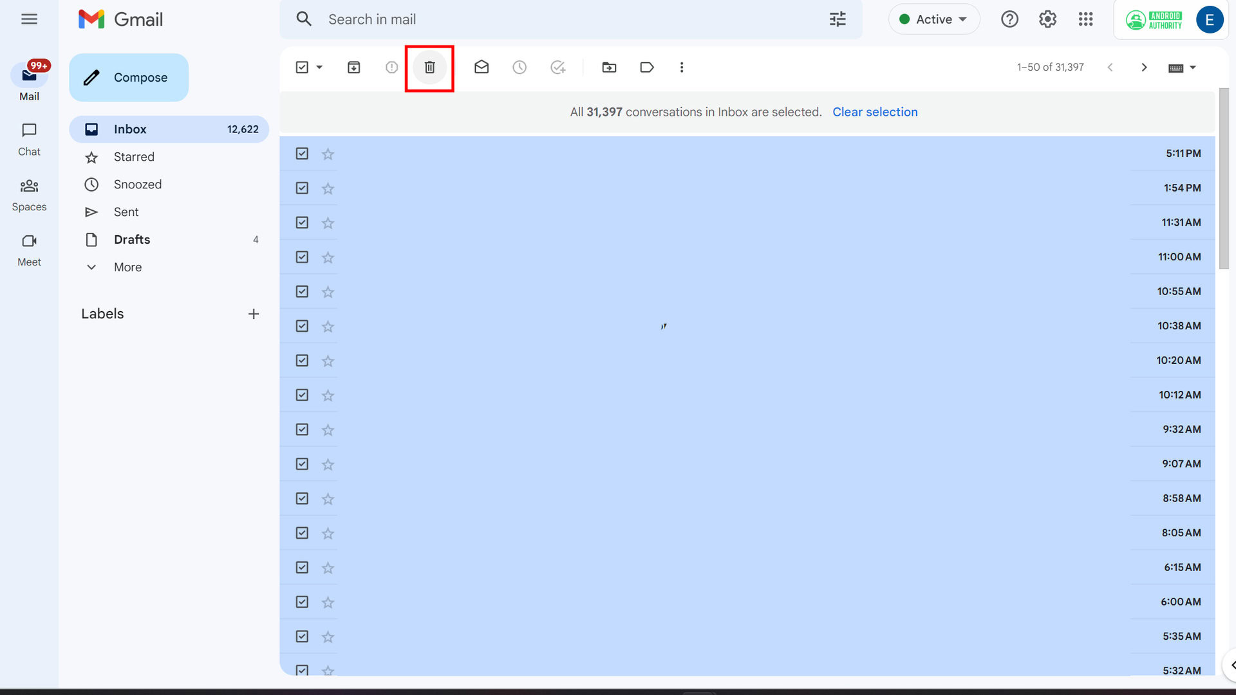
Task: Click the Support help question icon
Action: pyautogui.click(x=1009, y=19)
